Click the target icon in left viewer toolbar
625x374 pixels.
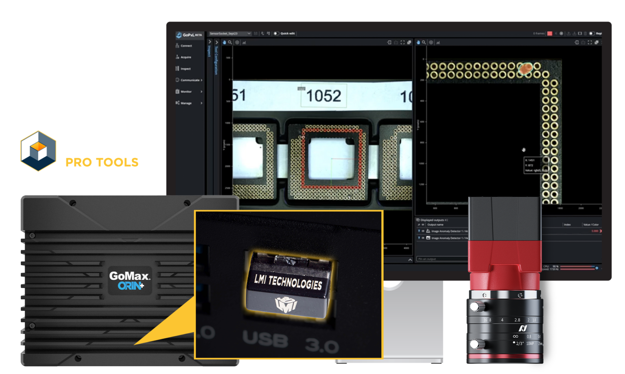[x=237, y=42]
